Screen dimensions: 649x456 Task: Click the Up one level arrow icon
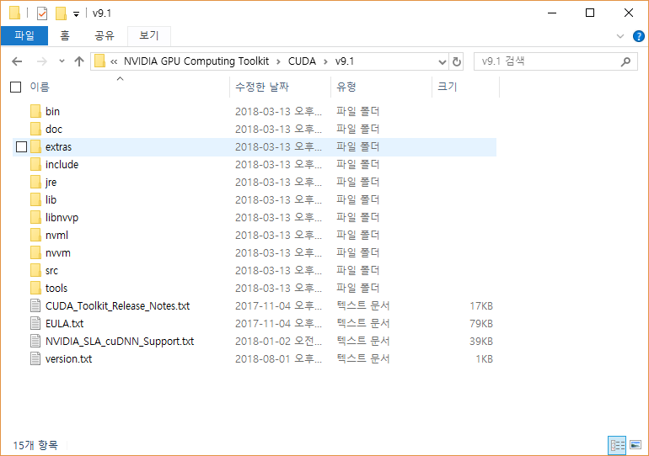pyautogui.click(x=79, y=61)
